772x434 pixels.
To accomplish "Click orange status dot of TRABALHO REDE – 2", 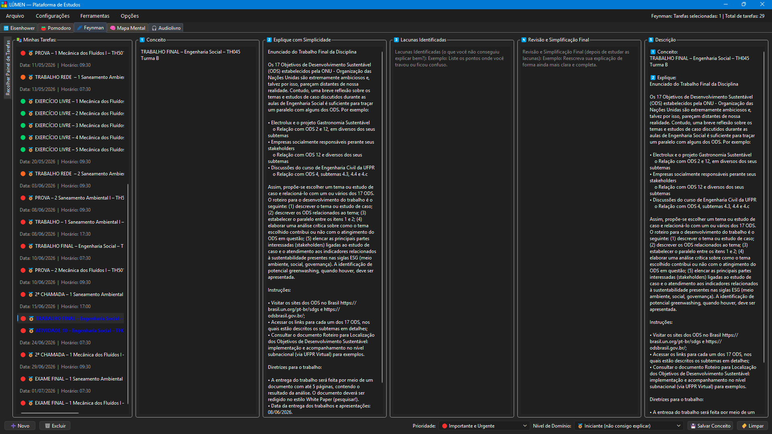I will tap(23, 174).
